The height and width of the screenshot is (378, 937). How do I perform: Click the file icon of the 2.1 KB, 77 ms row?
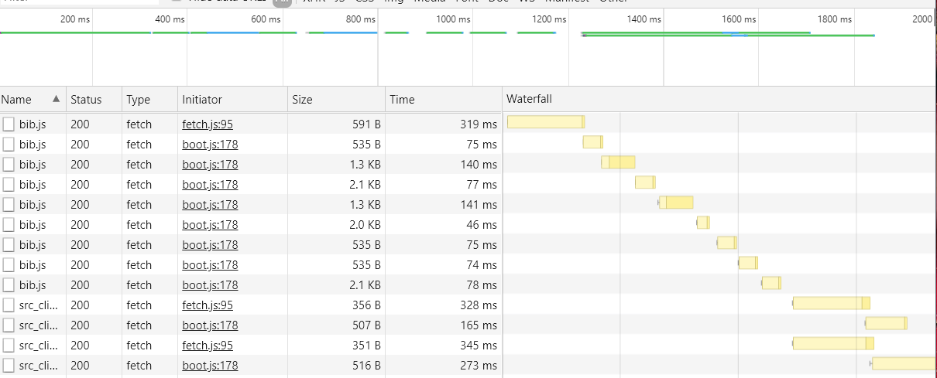9,184
